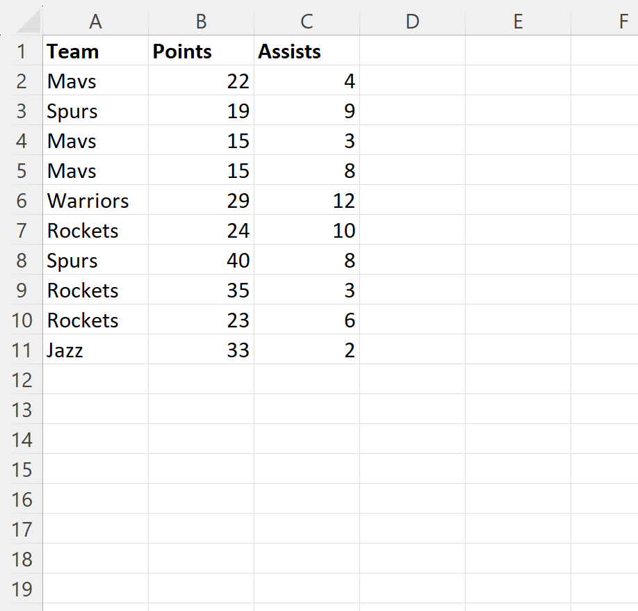Screen dimensions: 638x611
Task: Select the cell containing Jazz
Action: click(95, 350)
